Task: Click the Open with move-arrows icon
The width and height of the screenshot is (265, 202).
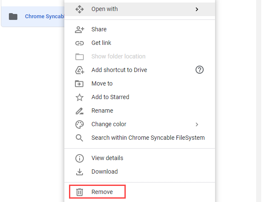Action: coord(80,9)
